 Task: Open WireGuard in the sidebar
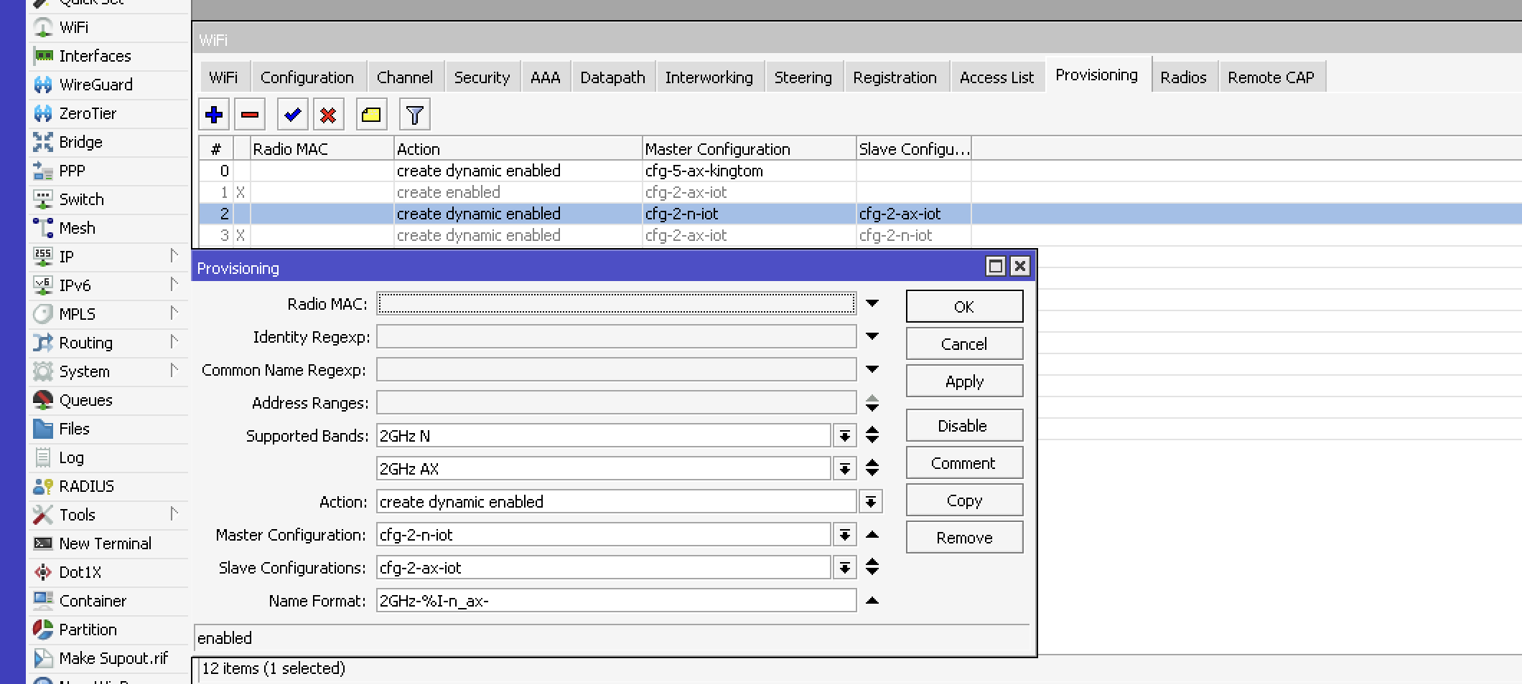(95, 85)
